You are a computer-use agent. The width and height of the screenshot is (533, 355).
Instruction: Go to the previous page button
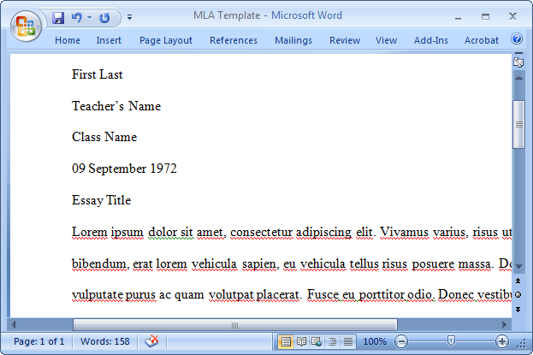(518, 281)
